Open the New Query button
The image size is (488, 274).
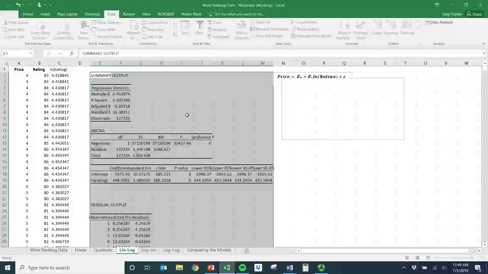(83, 30)
